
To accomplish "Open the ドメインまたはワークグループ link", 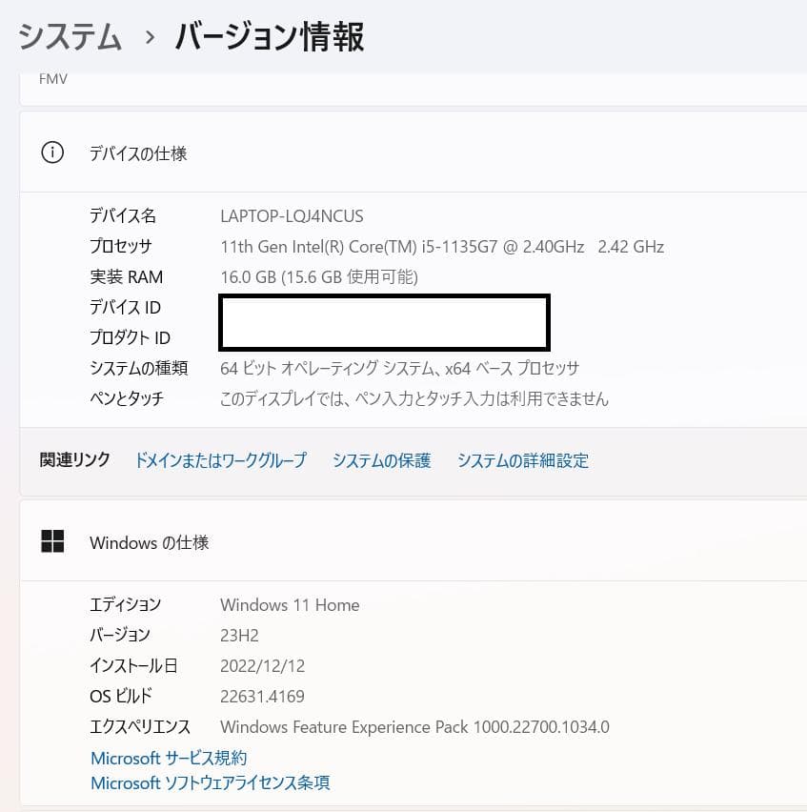I will [x=220, y=460].
